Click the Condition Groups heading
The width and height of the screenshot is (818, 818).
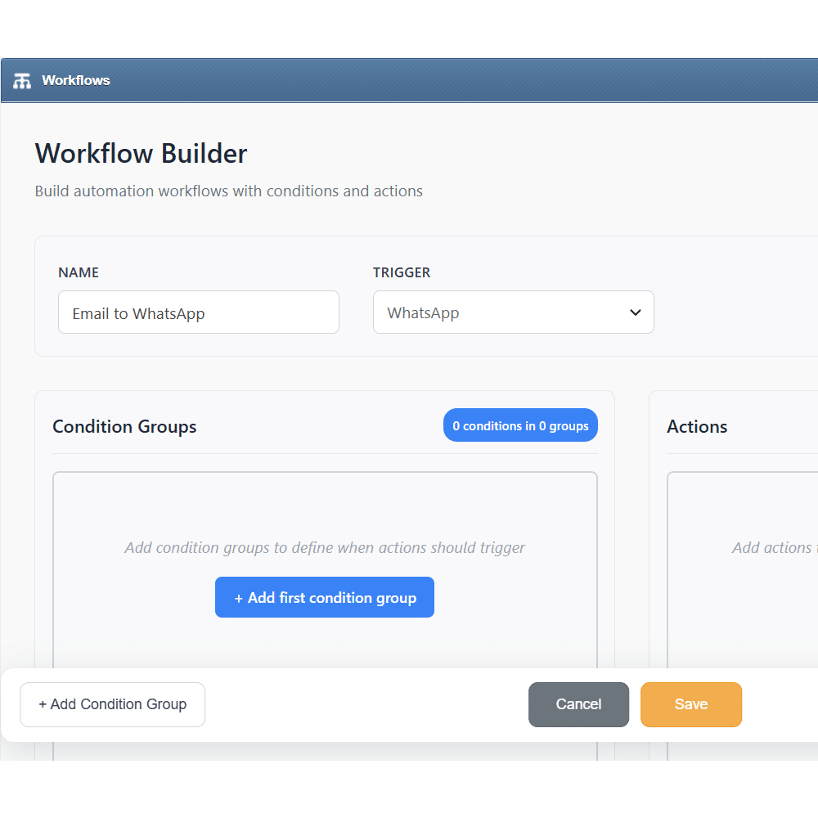tap(124, 426)
